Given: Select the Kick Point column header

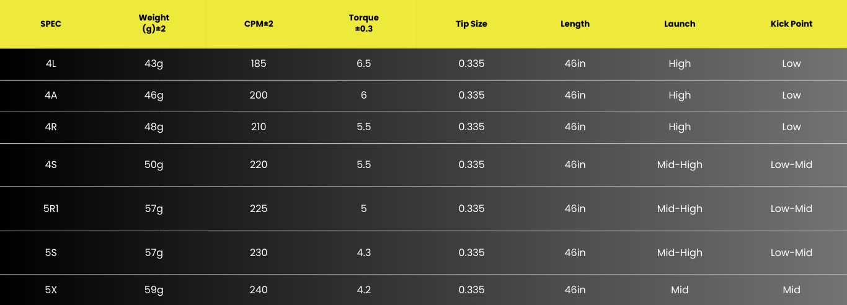Looking at the screenshot, I should (x=791, y=24).
